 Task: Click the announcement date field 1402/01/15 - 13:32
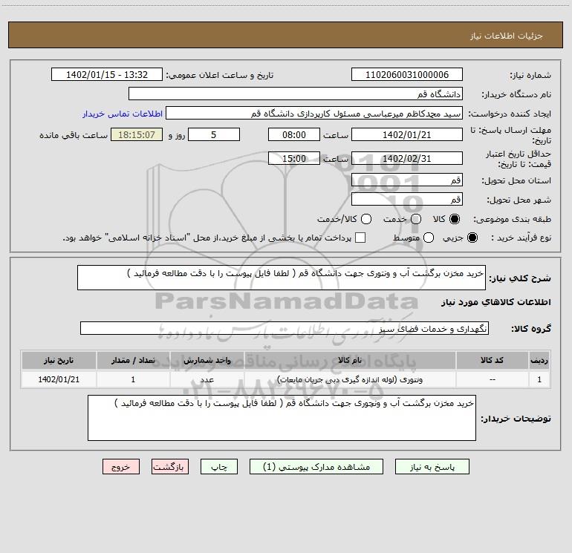point(107,74)
